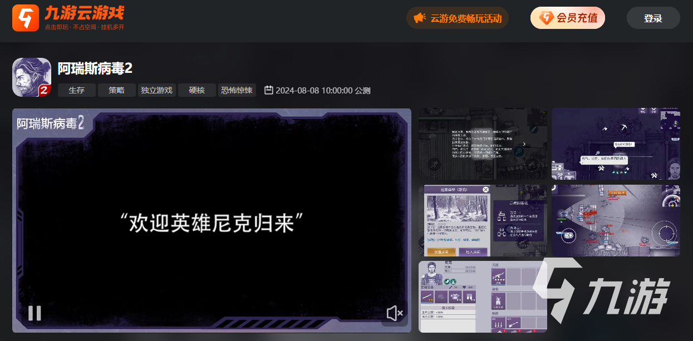Open the character equipment screenshot

point(483,297)
